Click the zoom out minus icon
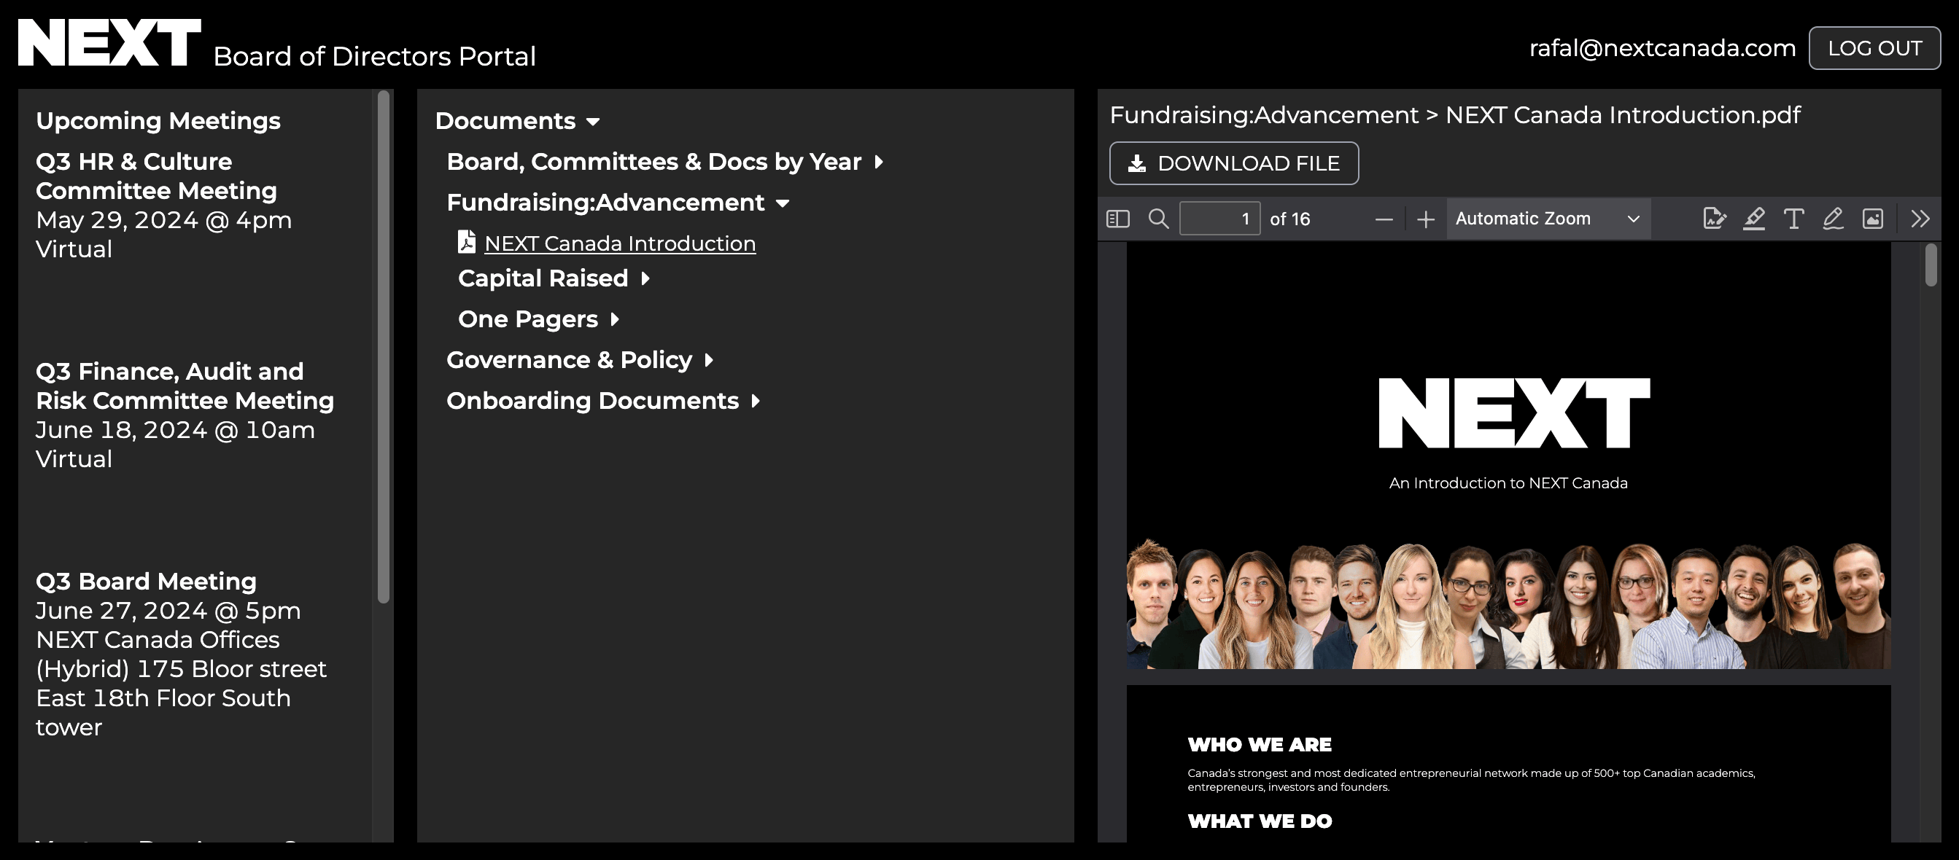 coord(1384,220)
